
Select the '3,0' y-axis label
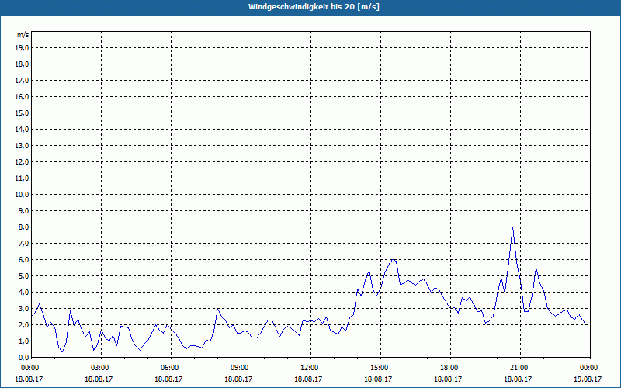pos(24,308)
